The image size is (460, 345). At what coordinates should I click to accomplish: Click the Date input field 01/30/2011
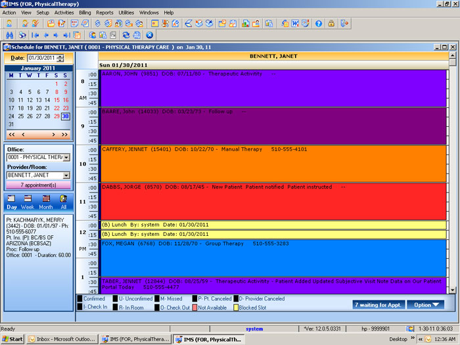[x=42, y=58]
